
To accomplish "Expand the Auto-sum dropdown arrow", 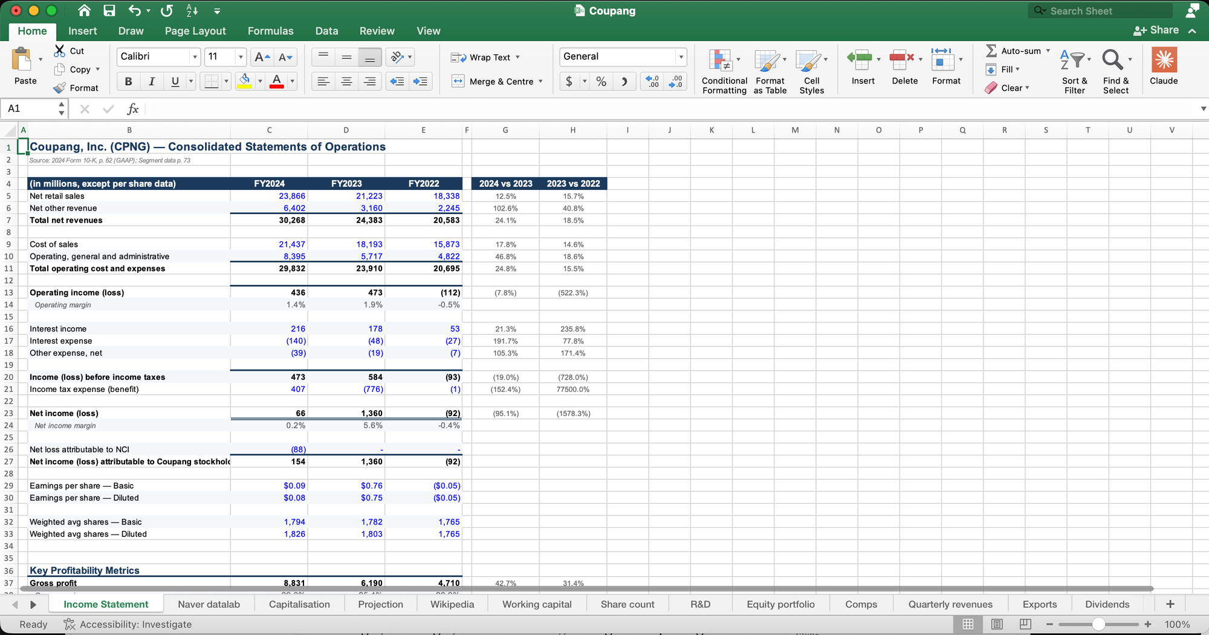I will [x=1048, y=51].
